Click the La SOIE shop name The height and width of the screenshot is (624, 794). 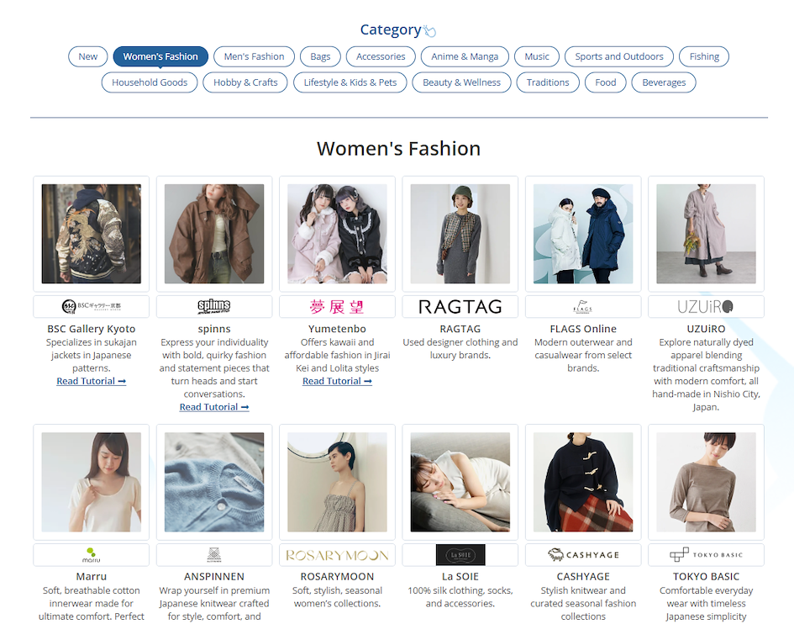coord(460,577)
